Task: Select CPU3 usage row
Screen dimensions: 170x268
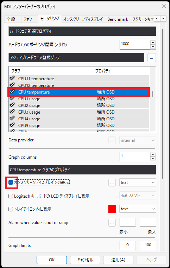Action: point(79,112)
